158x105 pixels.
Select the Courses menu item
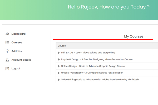tap(17, 43)
